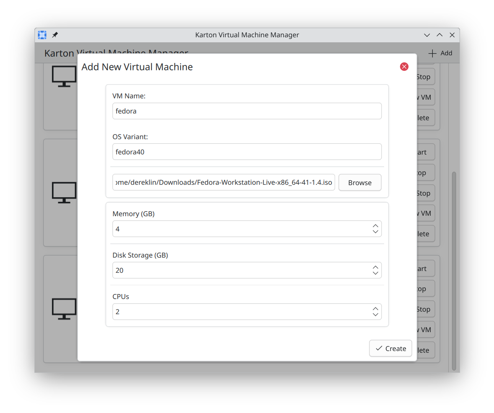Decrease Disk Storage with down arrow
The image size is (494, 413).
point(375,273)
